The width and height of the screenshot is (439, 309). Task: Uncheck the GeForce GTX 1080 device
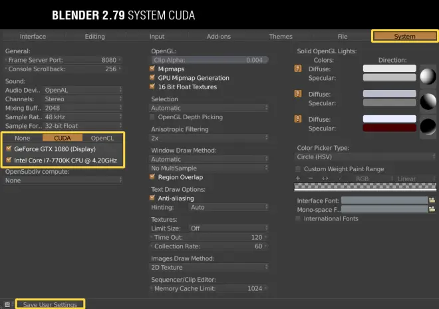(x=9, y=149)
